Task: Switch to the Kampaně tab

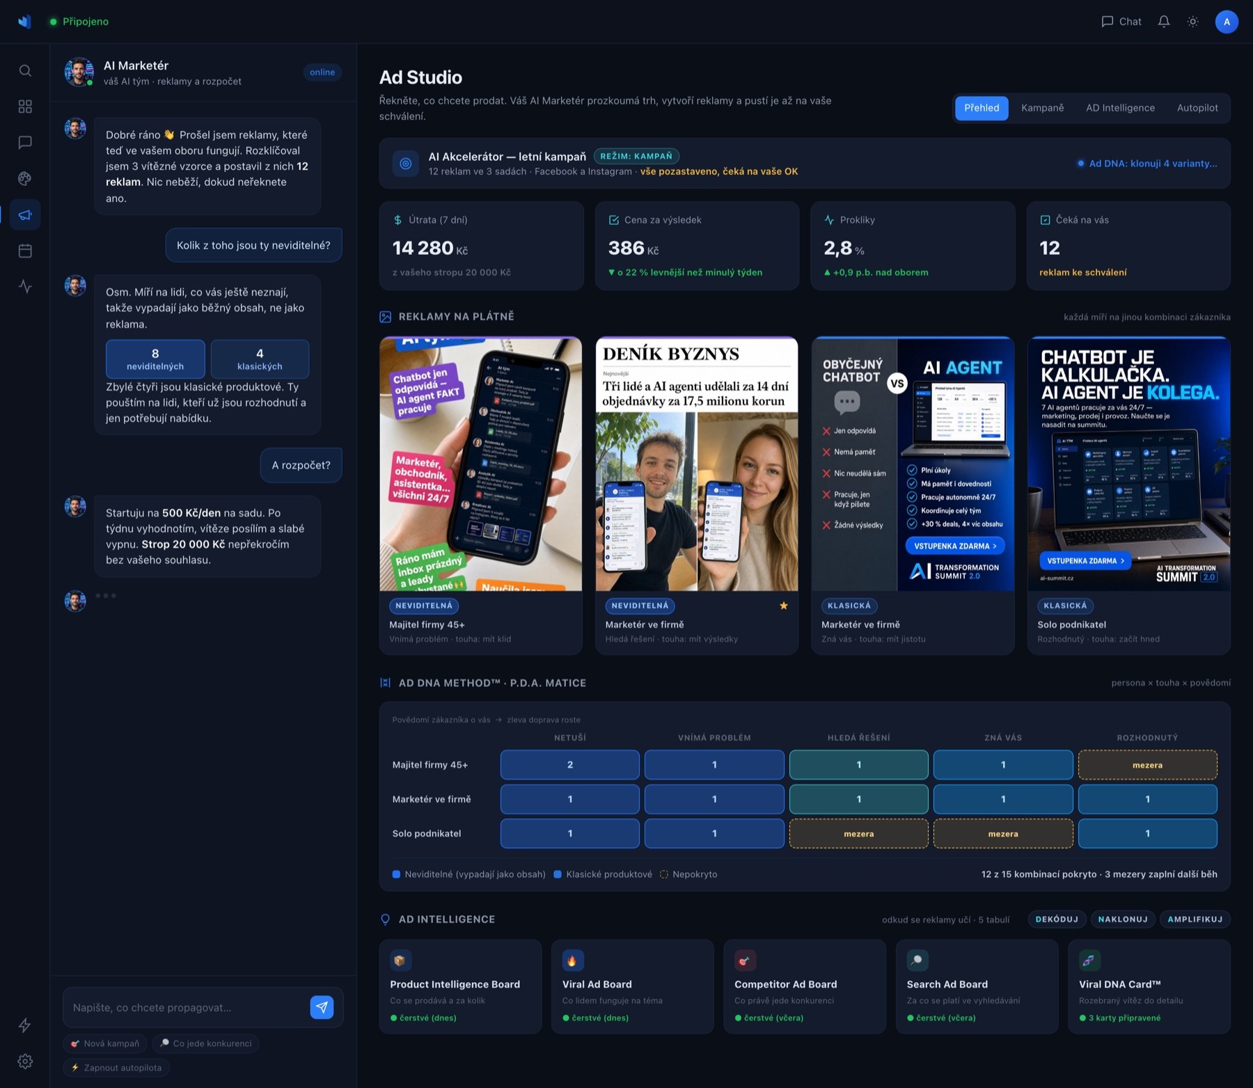Action: coord(1042,108)
